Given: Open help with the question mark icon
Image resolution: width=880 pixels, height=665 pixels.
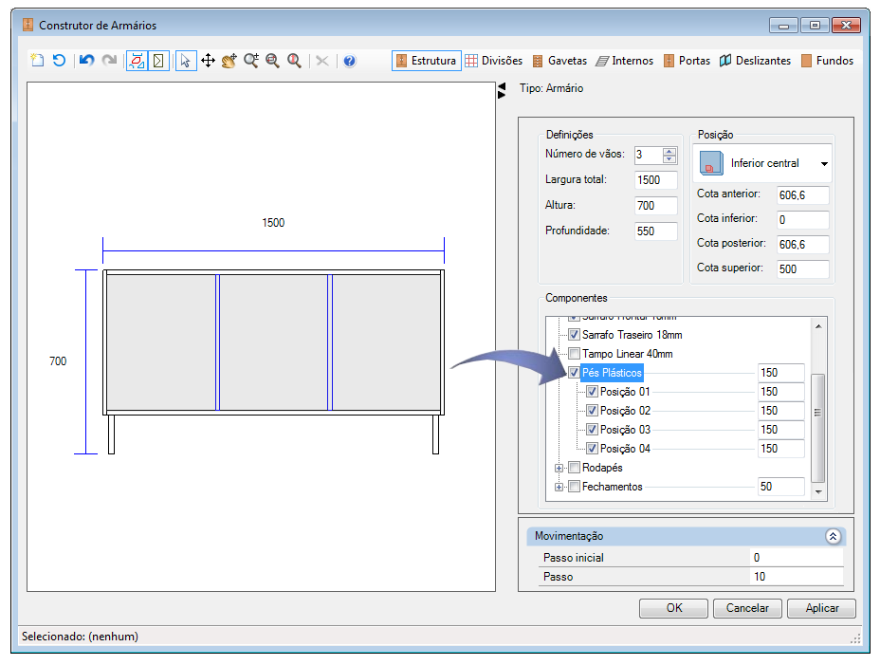Looking at the screenshot, I should point(349,61).
